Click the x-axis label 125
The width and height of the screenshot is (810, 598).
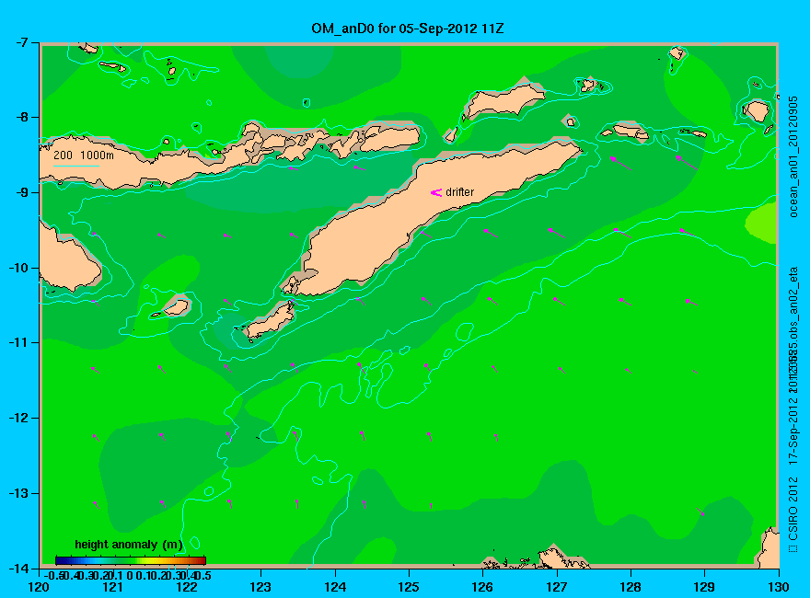pos(409,587)
